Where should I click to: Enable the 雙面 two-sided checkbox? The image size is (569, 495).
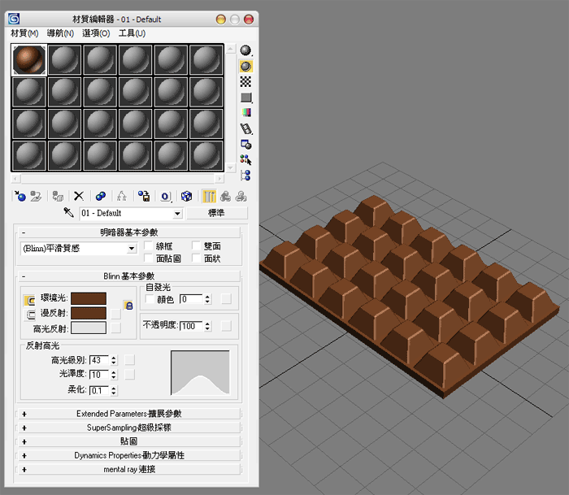(x=196, y=245)
